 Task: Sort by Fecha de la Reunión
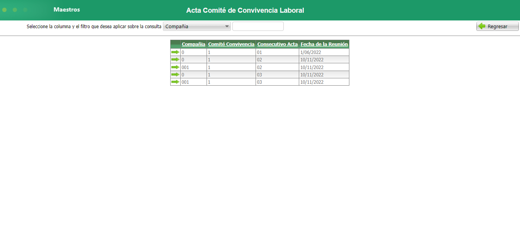[x=324, y=44]
